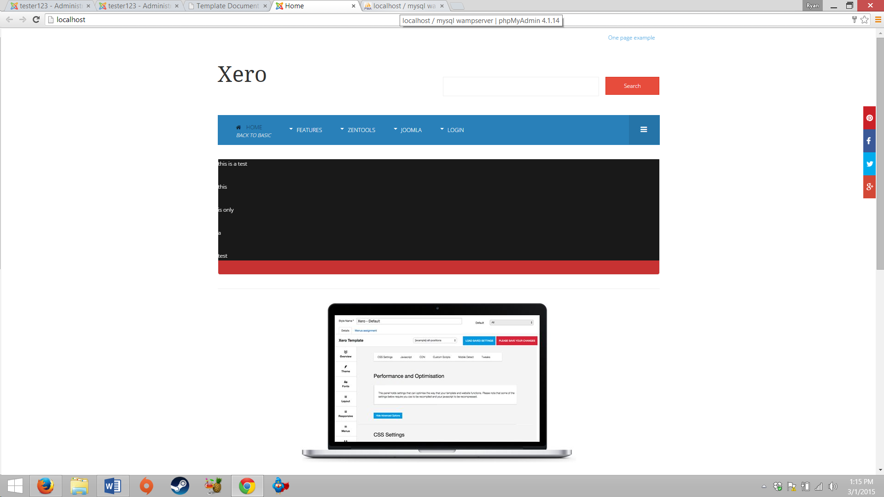Image resolution: width=884 pixels, height=497 pixels.
Task: Switch to second tester123 Administration tab
Action: pyautogui.click(x=139, y=6)
